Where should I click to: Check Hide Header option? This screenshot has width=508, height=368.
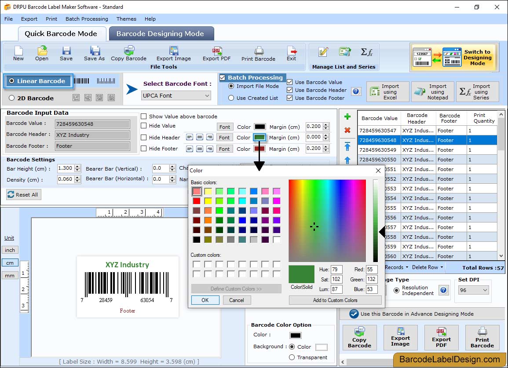pyautogui.click(x=143, y=137)
